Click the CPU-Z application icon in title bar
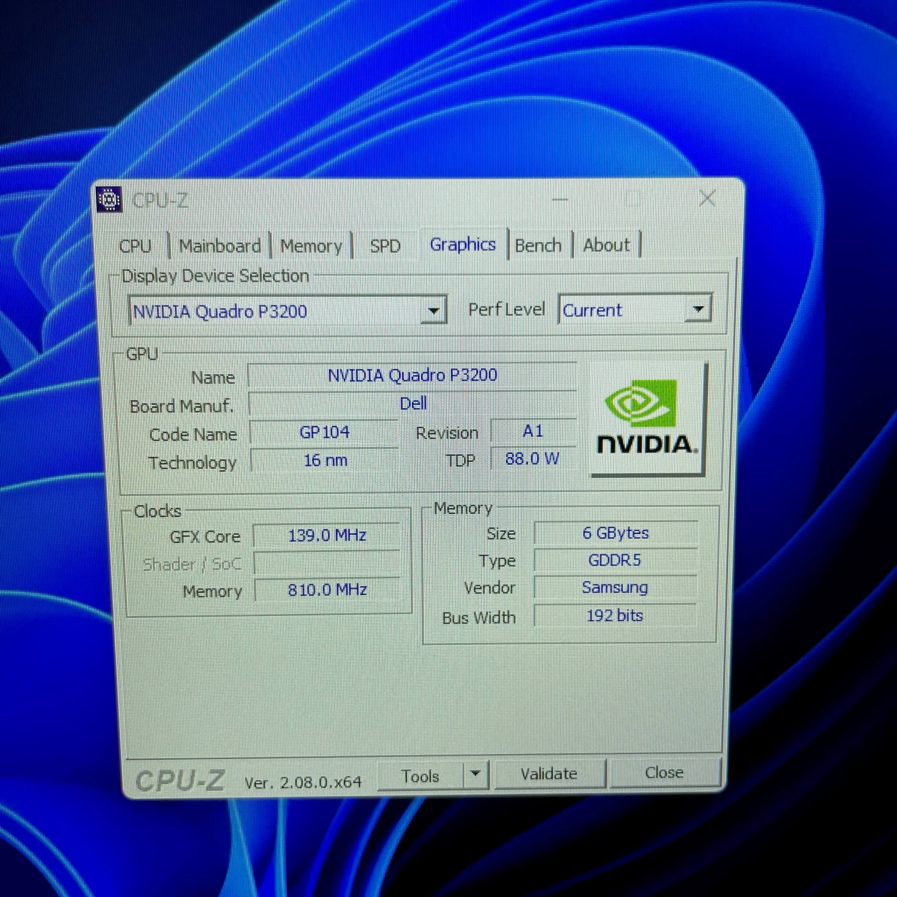Image resolution: width=897 pixels, height=897 pixels. click(x=109, y=200)
